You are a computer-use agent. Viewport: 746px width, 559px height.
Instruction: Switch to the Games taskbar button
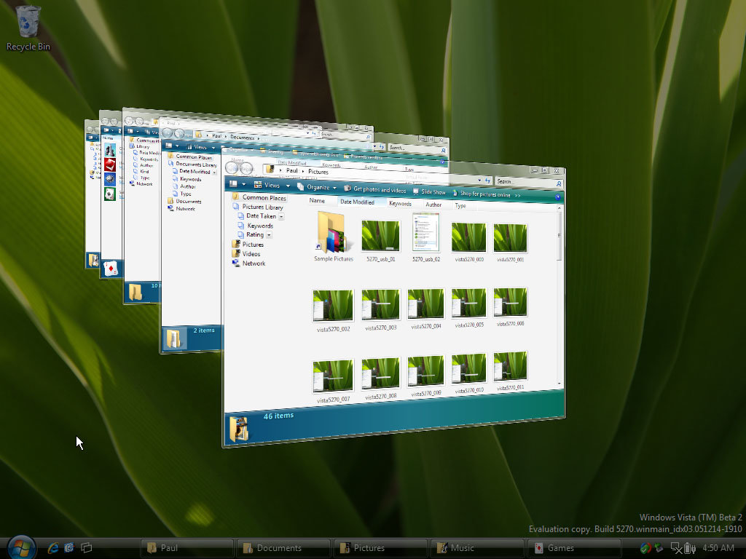point(574,548)
